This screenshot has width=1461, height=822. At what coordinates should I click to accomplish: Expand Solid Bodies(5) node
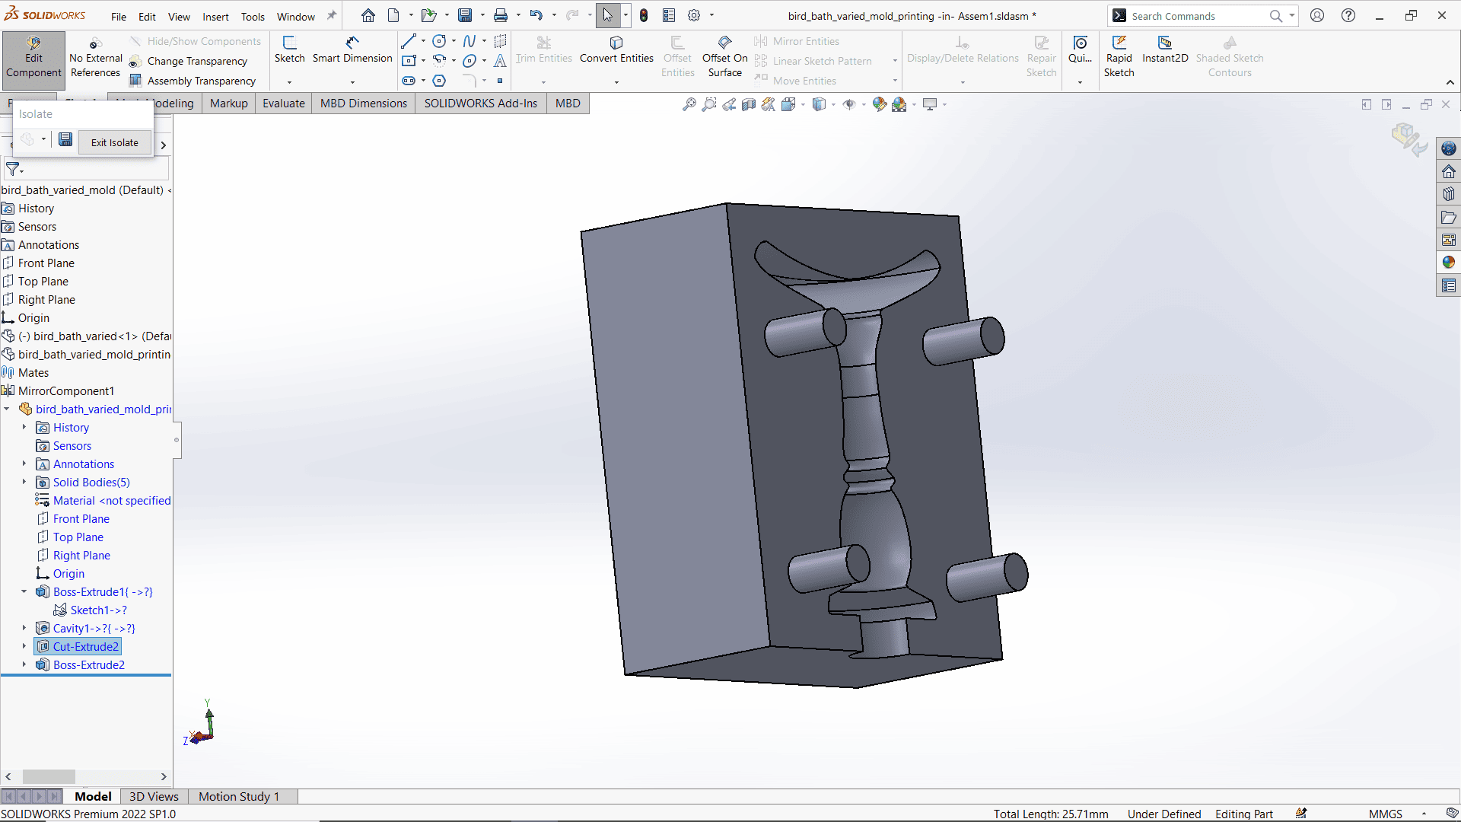[24, 483]
